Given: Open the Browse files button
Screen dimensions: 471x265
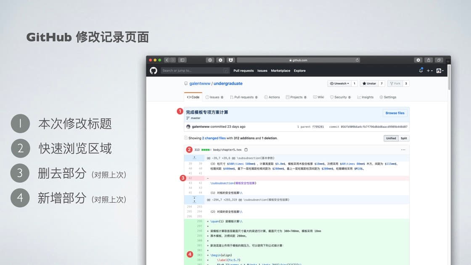Looking at the screenshot, I should tap(395, 113).
